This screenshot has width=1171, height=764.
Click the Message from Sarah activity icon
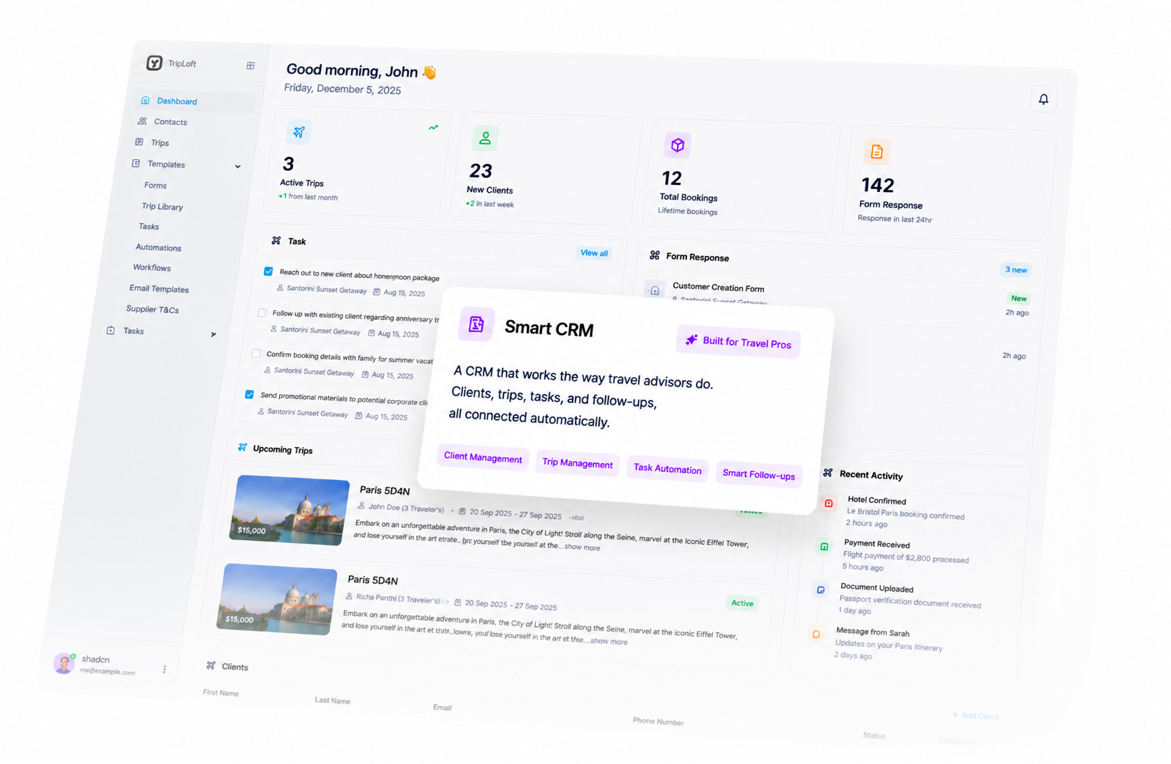click(x=816, y=634)
